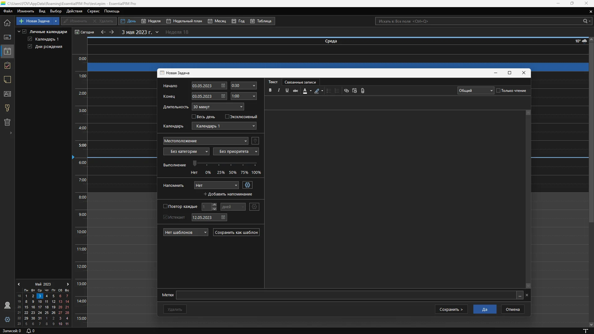
Task: Open Contacts module in left sidebar
Action: click(7, 94)
